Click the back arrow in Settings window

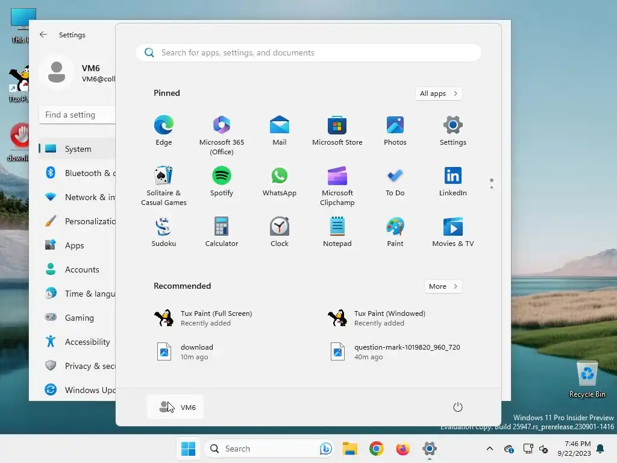[x=43, y=34]
